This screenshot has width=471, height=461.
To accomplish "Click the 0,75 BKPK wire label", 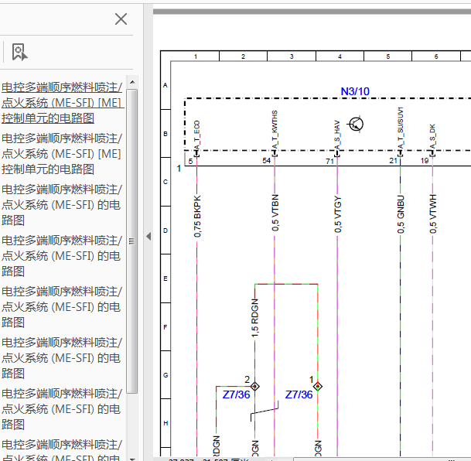I will tap(197, 217).
